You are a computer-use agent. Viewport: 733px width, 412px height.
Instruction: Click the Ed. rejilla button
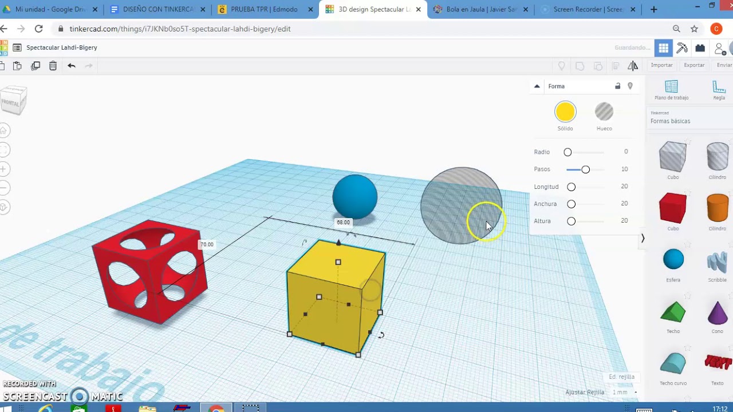pyautogui.click(x=621, y=377)
